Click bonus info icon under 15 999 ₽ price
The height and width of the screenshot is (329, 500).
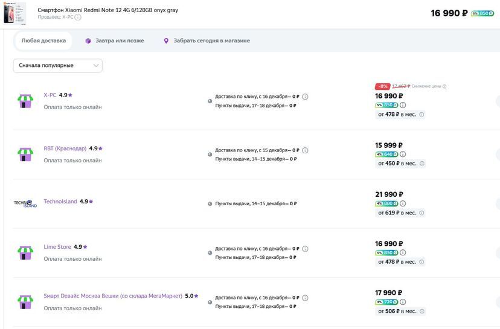(403, 154)
